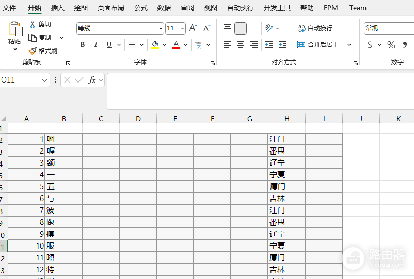Increase font size with the larger A icon
This screenshot has width=414, height=279.
[193, 28]
